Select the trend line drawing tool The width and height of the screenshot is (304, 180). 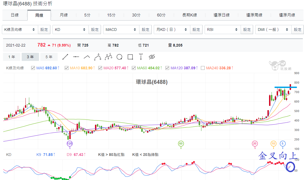coord(65,57)
